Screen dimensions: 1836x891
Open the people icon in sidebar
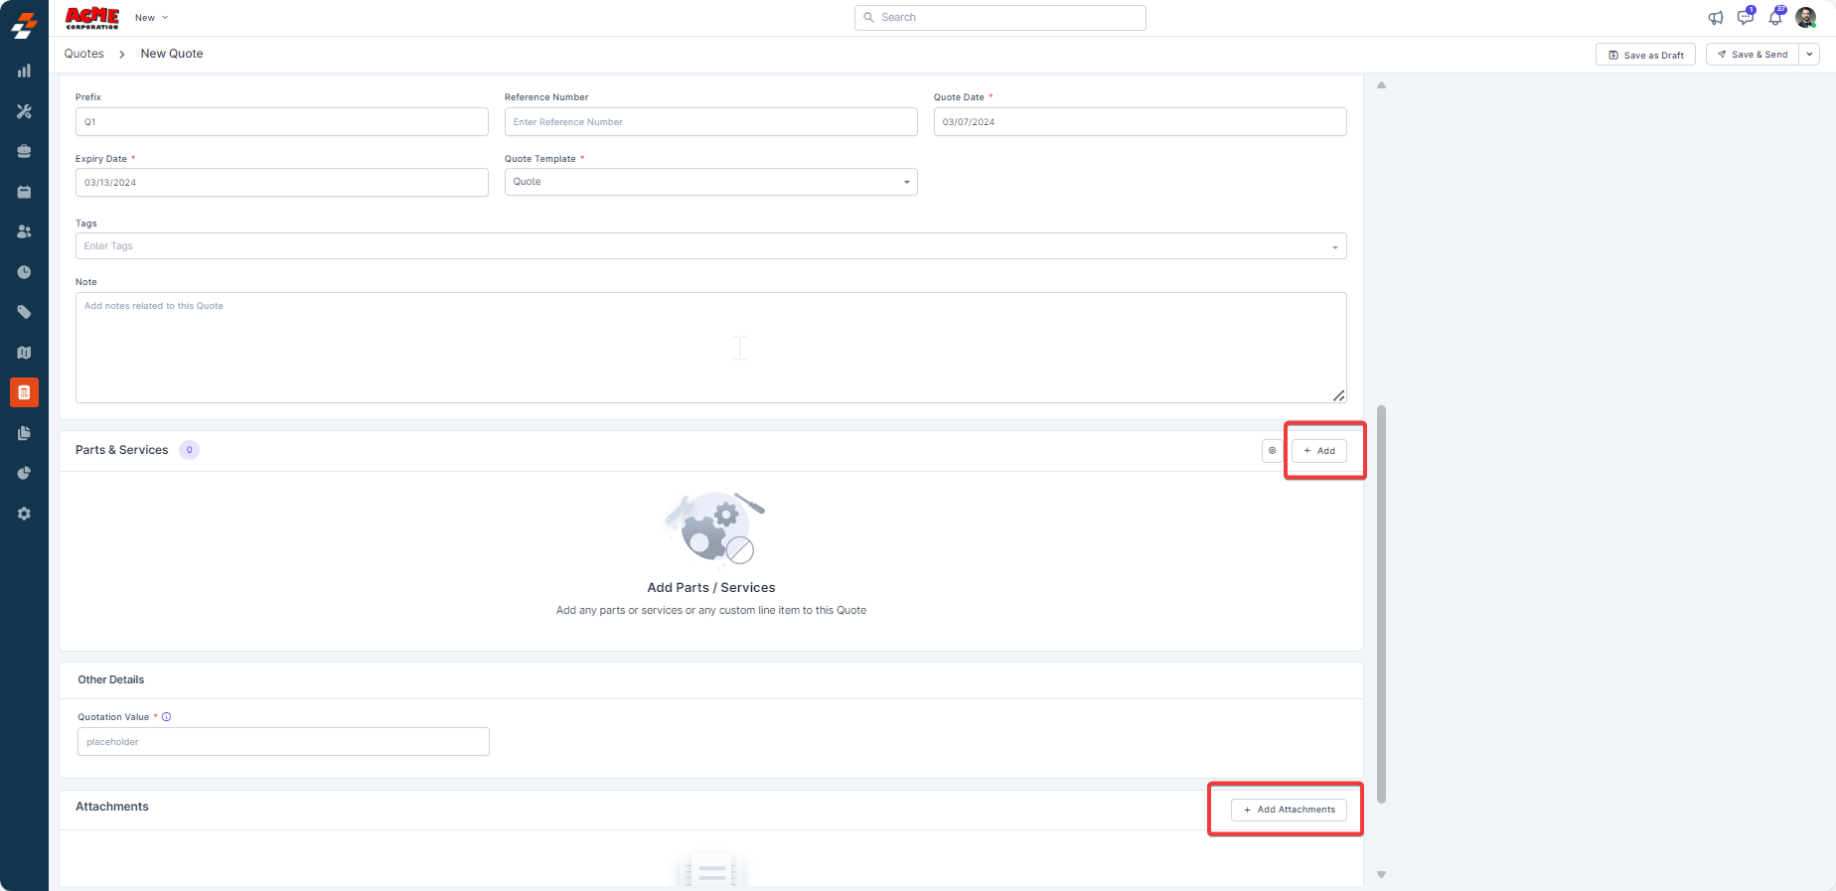click(24, 231)
